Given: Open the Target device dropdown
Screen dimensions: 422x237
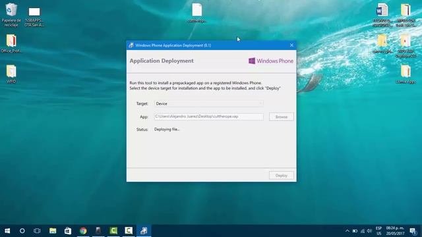Looking at the screenshot, I should tap(208, 103).
